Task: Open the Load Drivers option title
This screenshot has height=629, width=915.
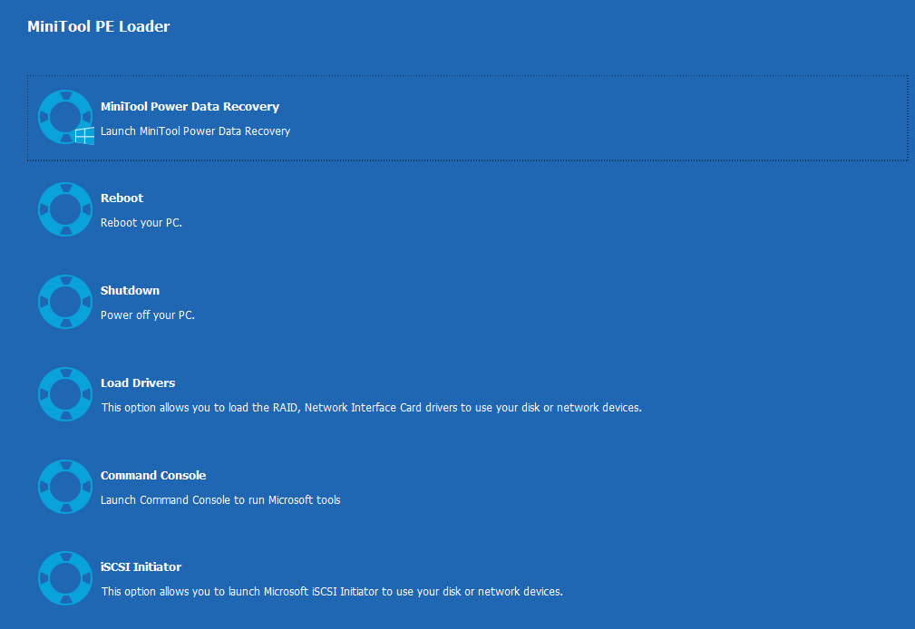Action: click(138, 382)
